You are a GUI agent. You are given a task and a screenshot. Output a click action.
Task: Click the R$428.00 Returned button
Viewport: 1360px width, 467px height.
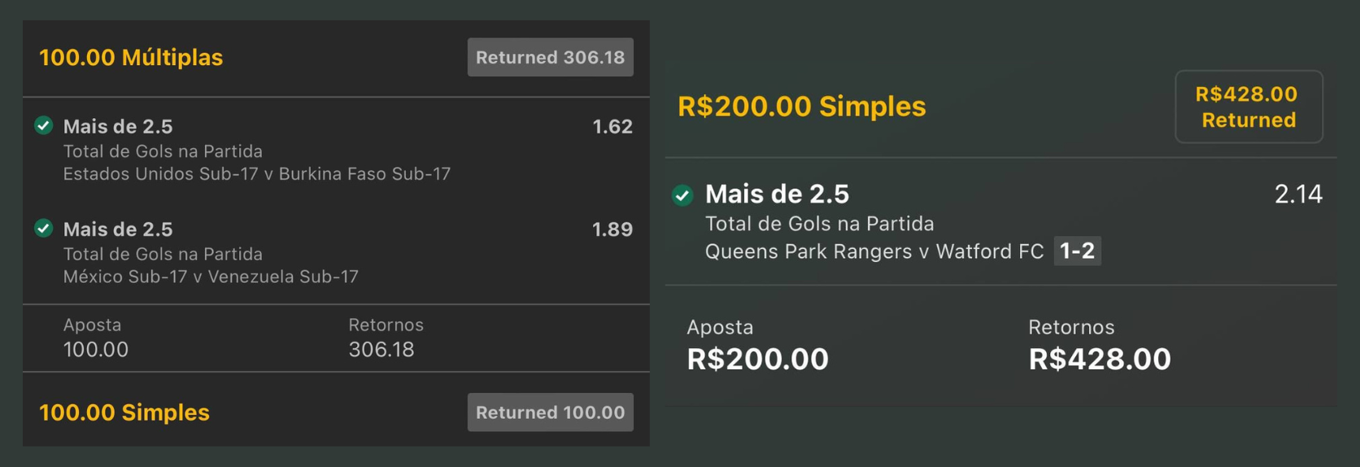[1248, 107]
